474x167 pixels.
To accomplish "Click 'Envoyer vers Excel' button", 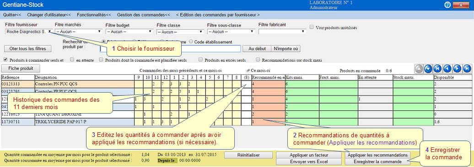I will pos(309,162).
